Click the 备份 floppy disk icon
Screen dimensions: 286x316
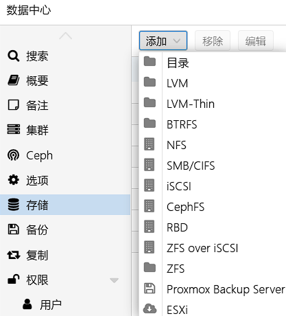[14, 229]
